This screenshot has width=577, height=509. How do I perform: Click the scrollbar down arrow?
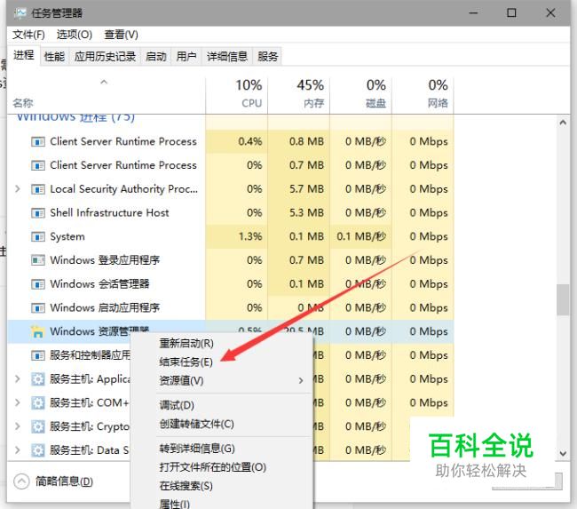pyautogui.click(x=563, y=453)
